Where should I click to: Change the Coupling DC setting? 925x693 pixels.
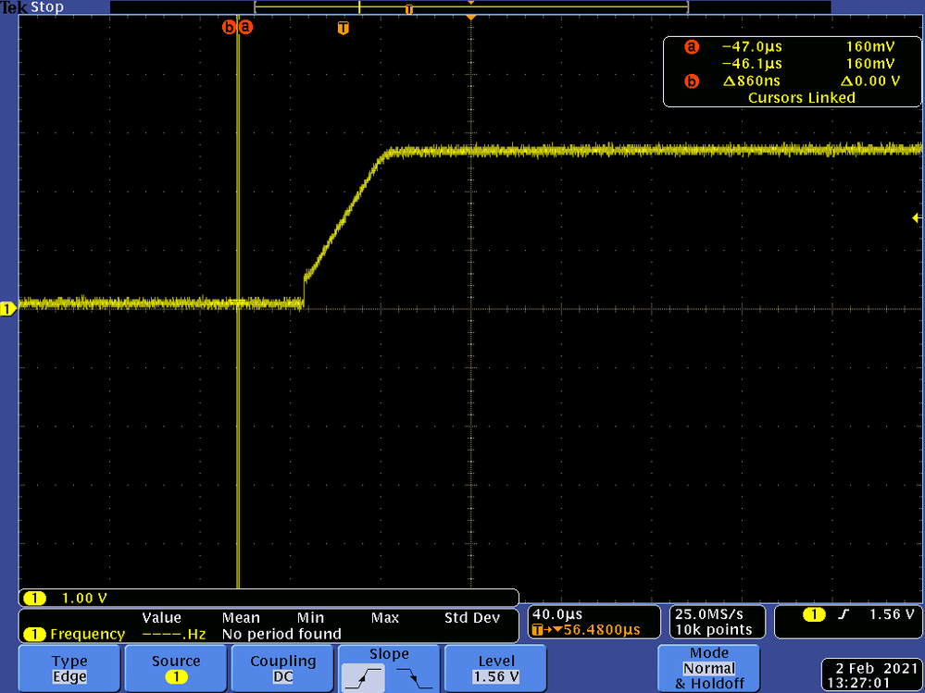coord(282,668)
